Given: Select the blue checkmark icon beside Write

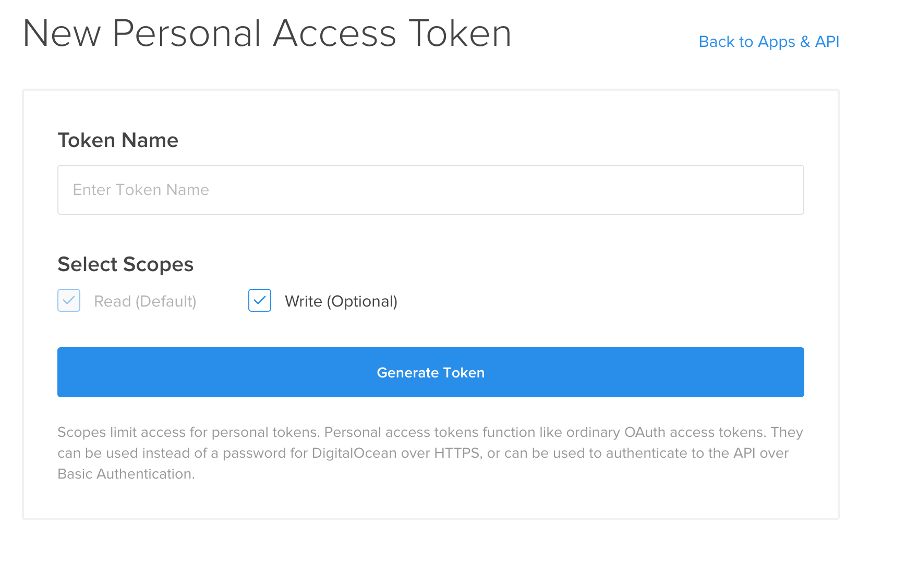Looking at the screenshot, I should [260, 300].
